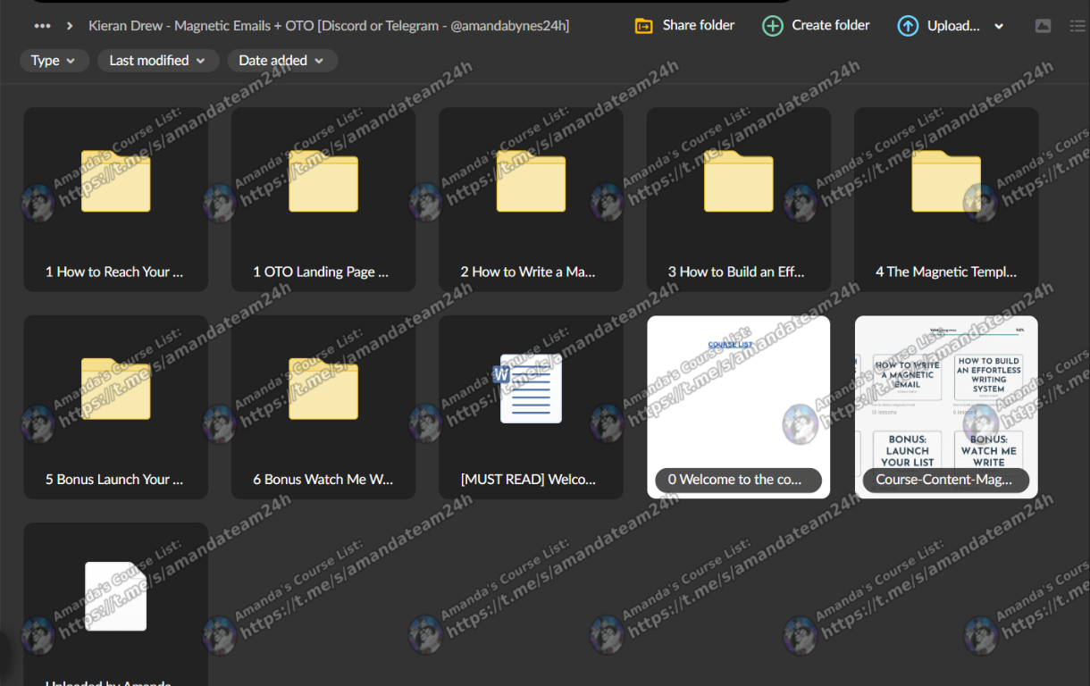The width and height of the screenshot is (1090, 686).
Task: Open the Last modified filter dropdown
Action: click(157, 61)
